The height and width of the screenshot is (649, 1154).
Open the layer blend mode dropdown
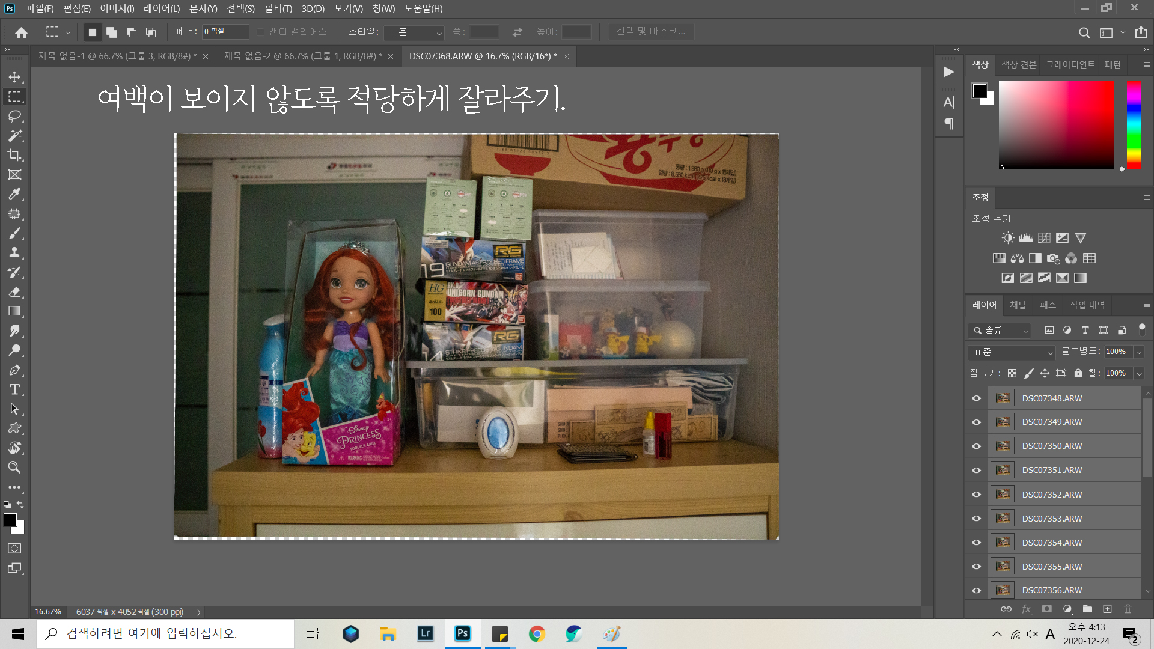(x=1013, y=352)
